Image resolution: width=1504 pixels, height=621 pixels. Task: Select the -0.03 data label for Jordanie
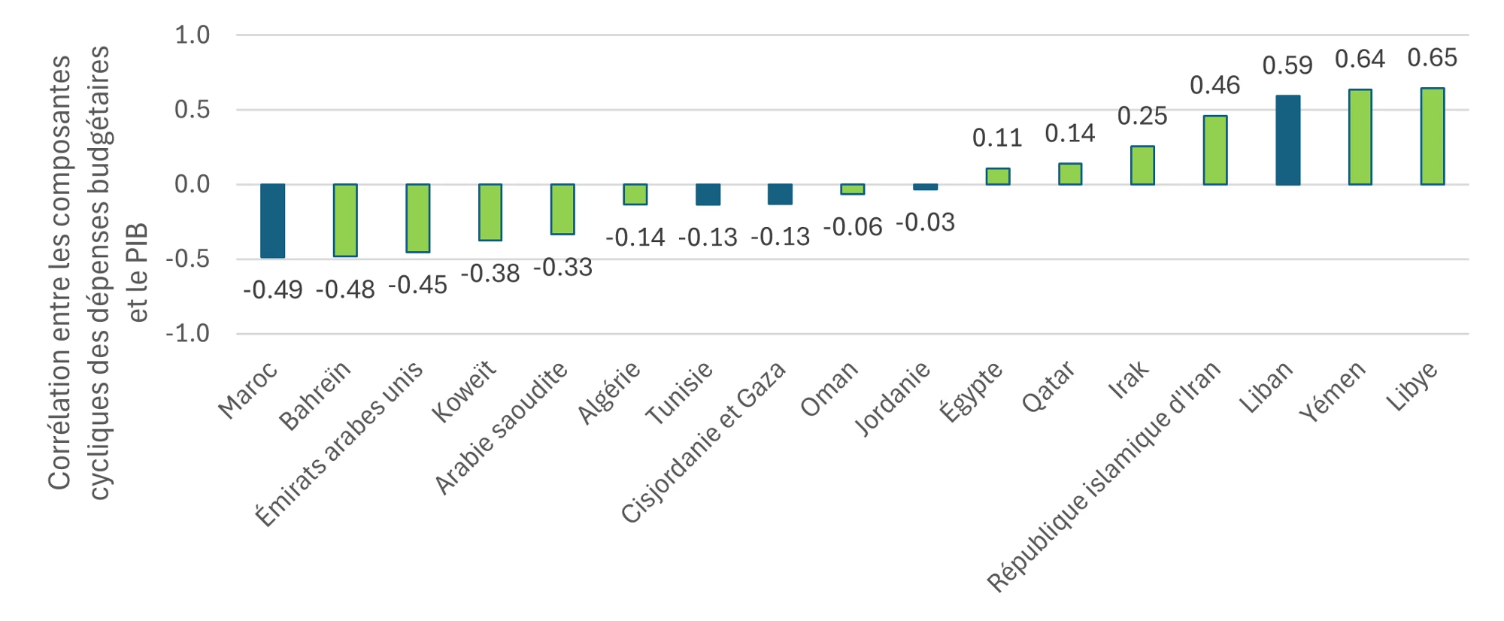[925, 223]
